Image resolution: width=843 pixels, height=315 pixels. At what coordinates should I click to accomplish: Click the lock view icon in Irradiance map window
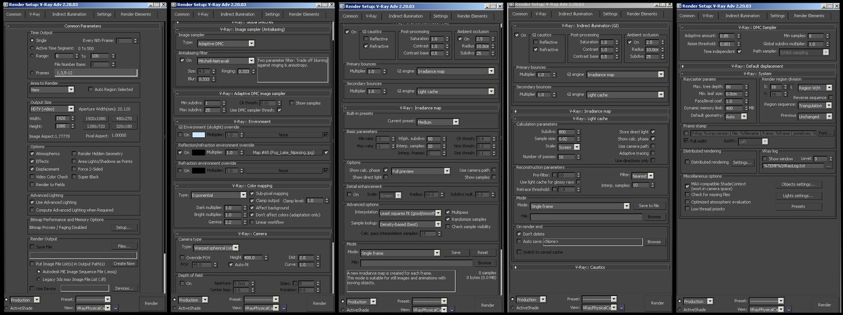[x=452, y=310]
